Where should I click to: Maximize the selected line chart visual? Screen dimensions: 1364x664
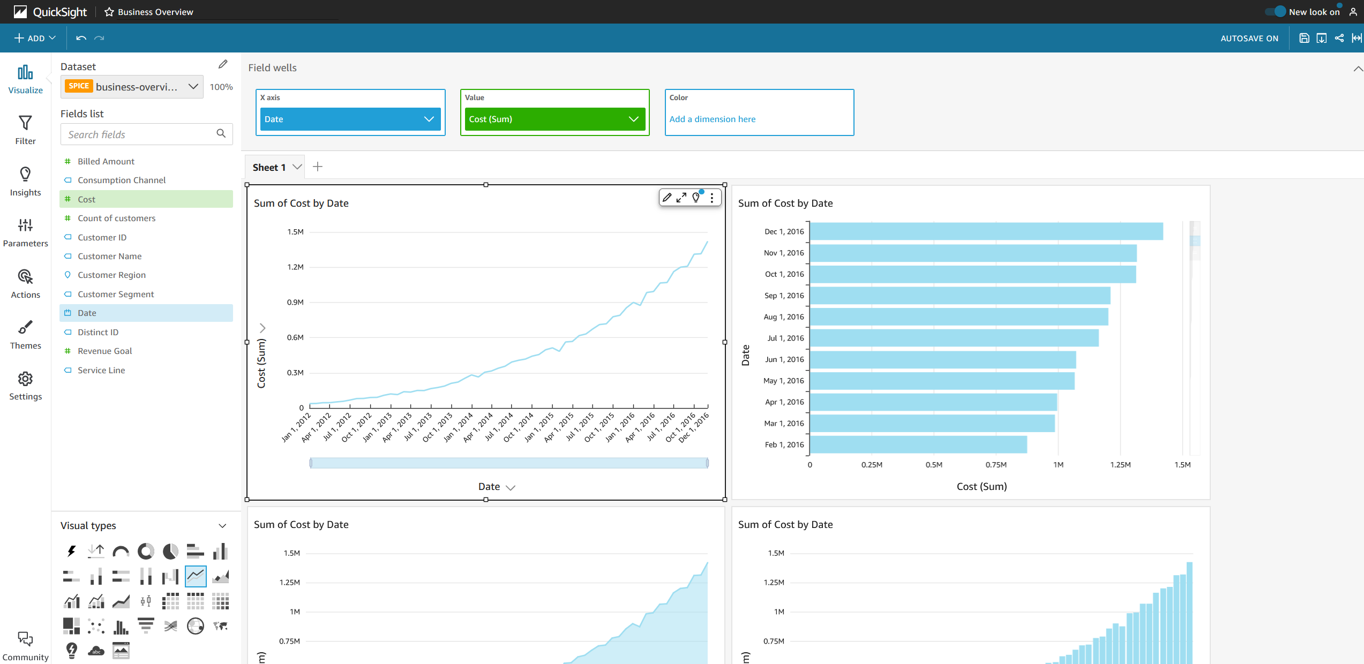(x=681, y=198)
